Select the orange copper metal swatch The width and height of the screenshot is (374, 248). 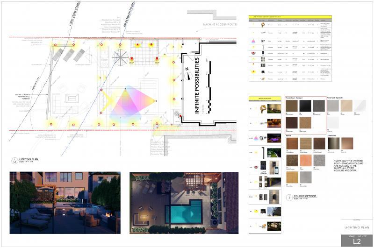click(x=305, y=161)
